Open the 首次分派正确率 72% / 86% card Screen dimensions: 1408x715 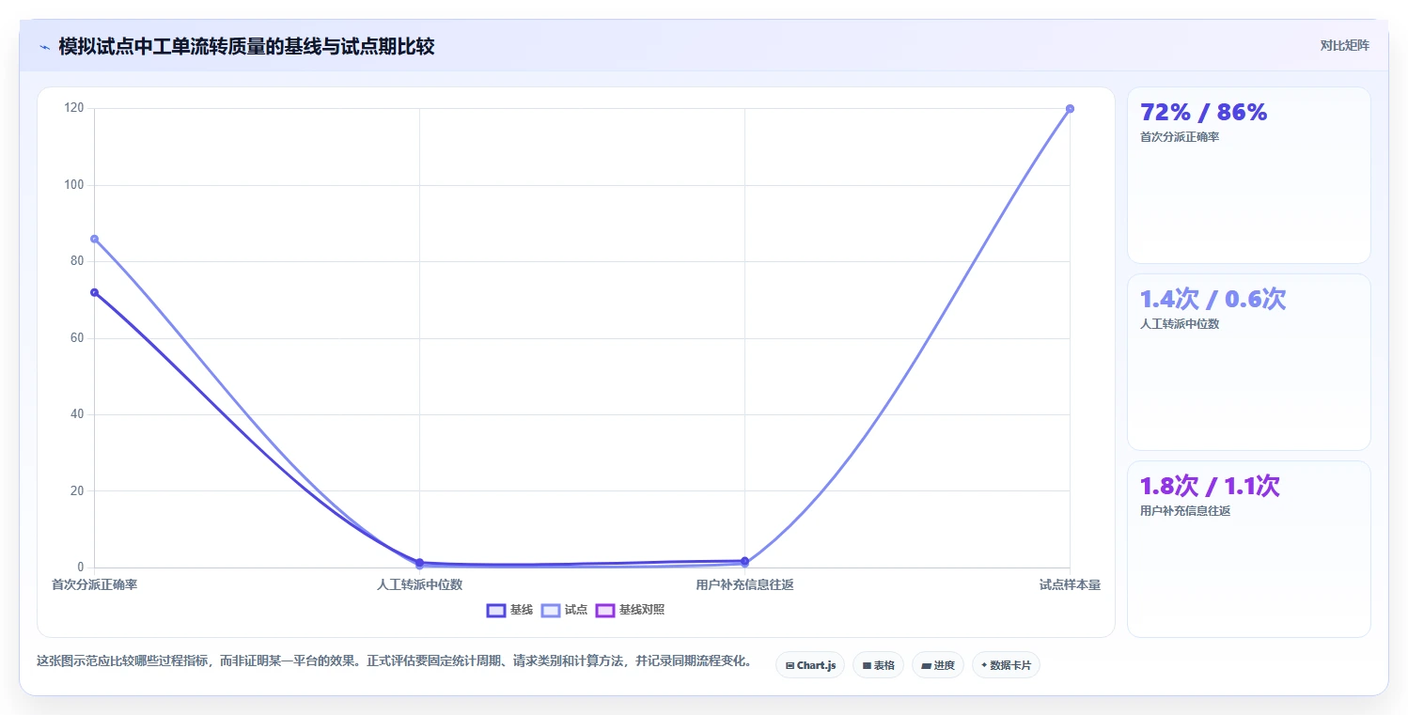pos(1248,175)
